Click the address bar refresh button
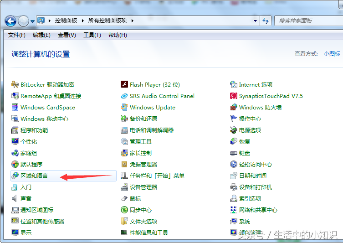343x243 pixels. click(266, 21)
